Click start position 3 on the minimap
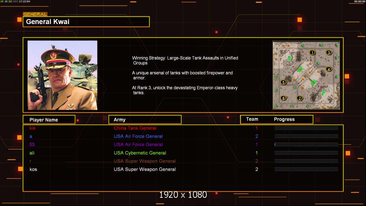This screenshot has height=206, width=366. [329, 53]
